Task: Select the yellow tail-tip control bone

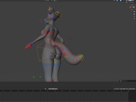Action: click(x=80, y=57)
